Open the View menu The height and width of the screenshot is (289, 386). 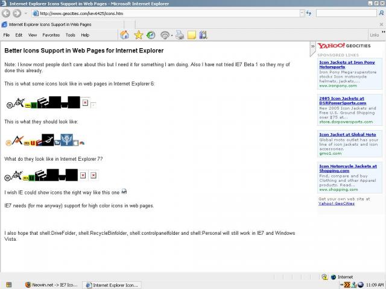click(33, 35)
